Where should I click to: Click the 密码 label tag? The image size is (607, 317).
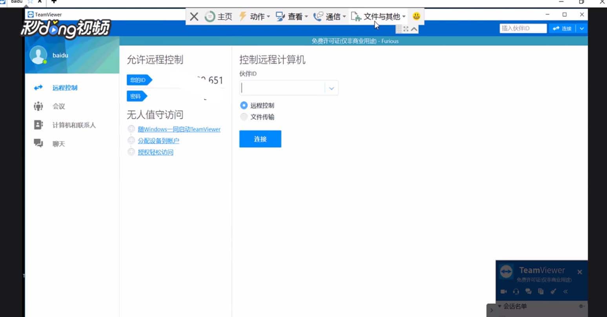137,96
